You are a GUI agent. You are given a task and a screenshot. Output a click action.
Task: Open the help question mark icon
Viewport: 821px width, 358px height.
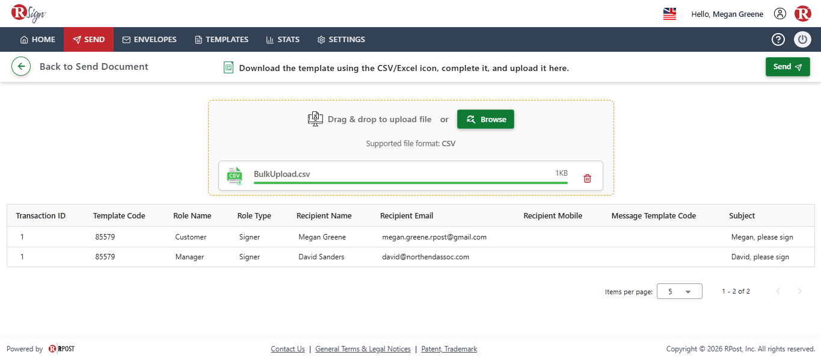coord(778,40)
